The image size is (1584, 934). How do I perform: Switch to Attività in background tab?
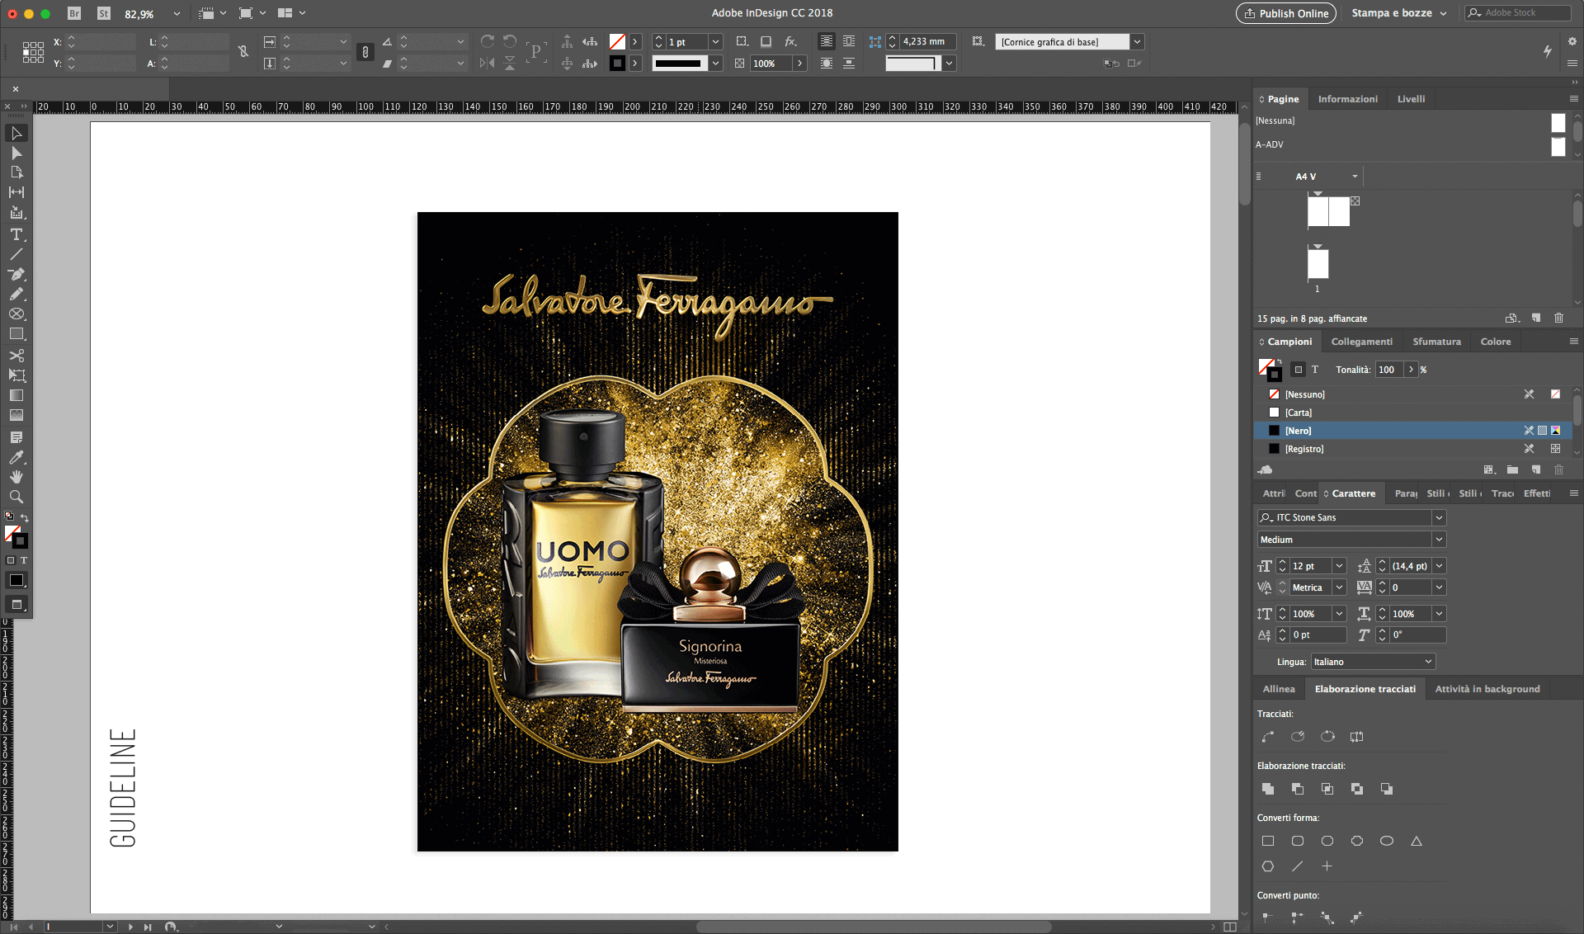pos(1487,689)
